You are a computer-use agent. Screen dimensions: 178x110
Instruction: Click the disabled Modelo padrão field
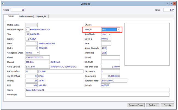point(32,25)
